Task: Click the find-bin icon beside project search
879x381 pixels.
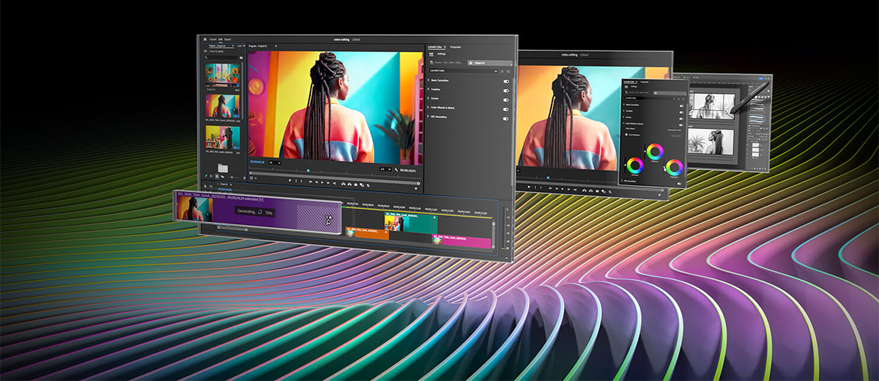Action: [241, 58]
